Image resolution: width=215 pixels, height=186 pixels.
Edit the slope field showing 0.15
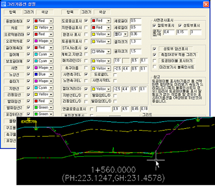pyautogui.click(x=182, y=32)
